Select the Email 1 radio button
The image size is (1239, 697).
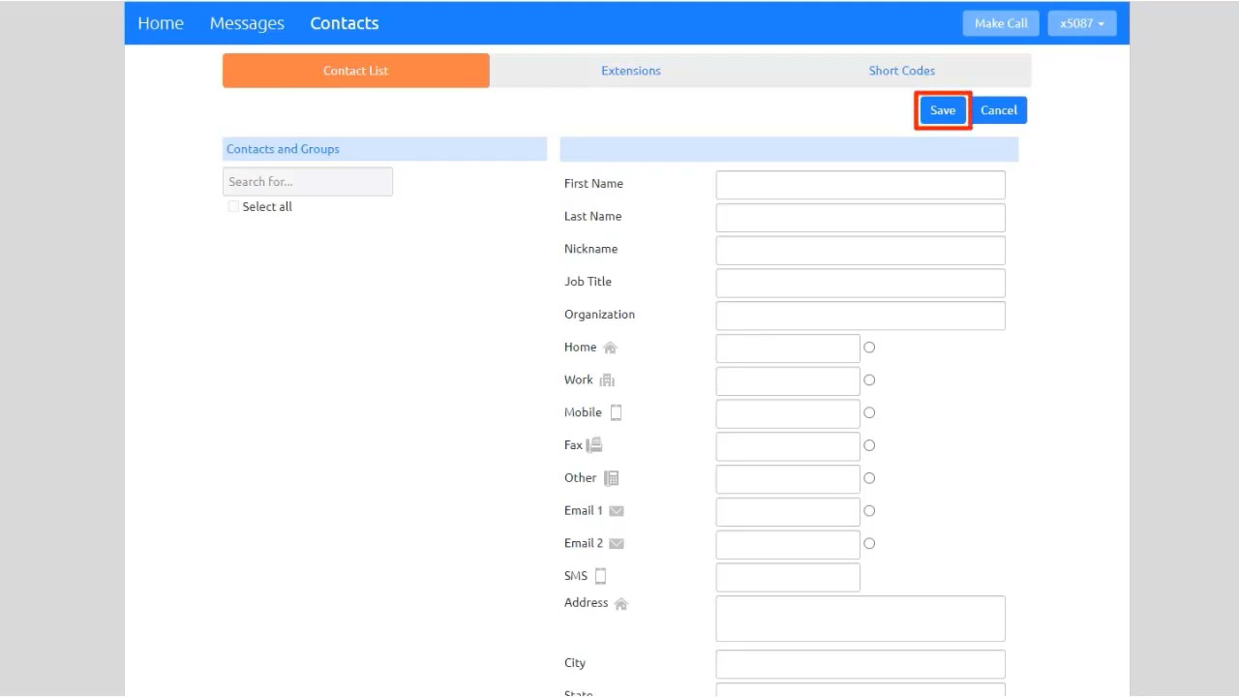tap(869, 511)
